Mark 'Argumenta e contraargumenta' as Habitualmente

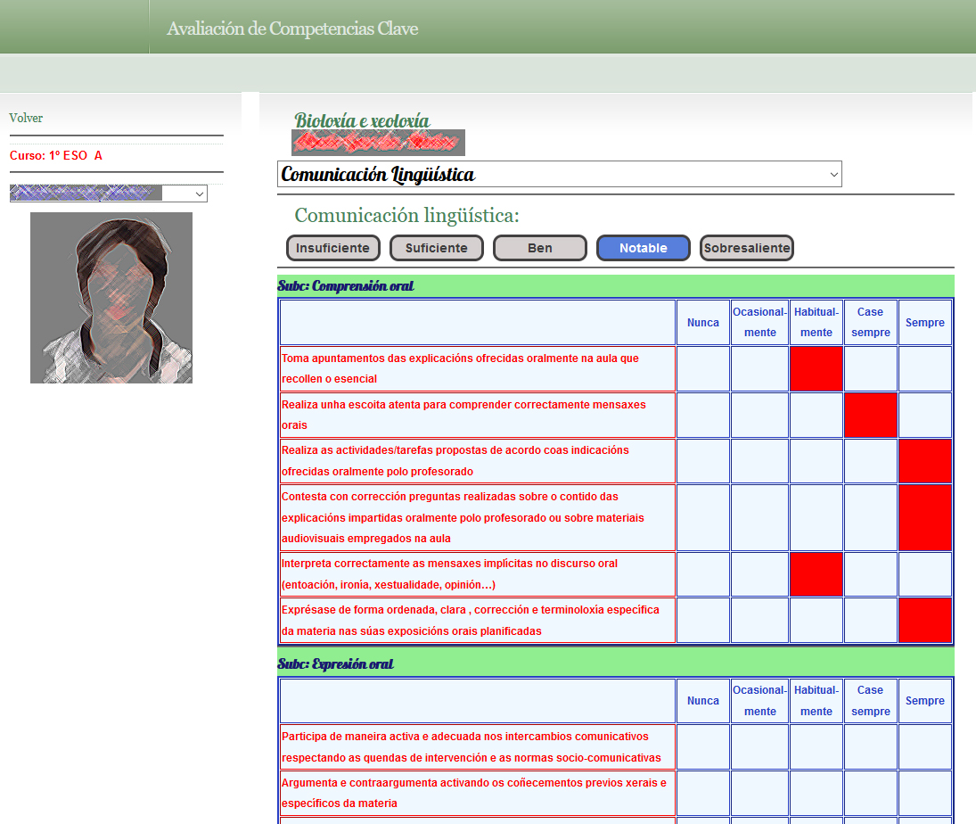pos(816,793)
